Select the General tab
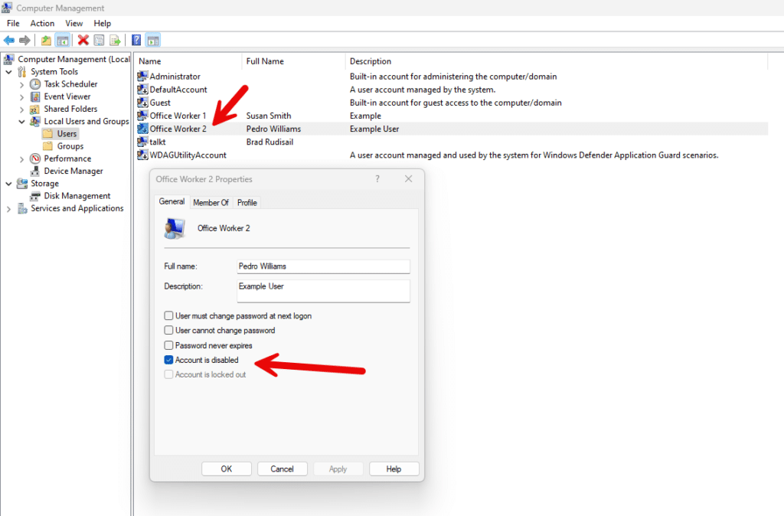 171,201
